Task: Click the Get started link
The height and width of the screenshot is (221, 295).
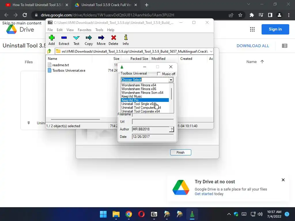Action: (204, 194)
